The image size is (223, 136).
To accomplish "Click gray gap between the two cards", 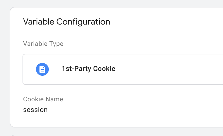I will (x=117, y=131).
